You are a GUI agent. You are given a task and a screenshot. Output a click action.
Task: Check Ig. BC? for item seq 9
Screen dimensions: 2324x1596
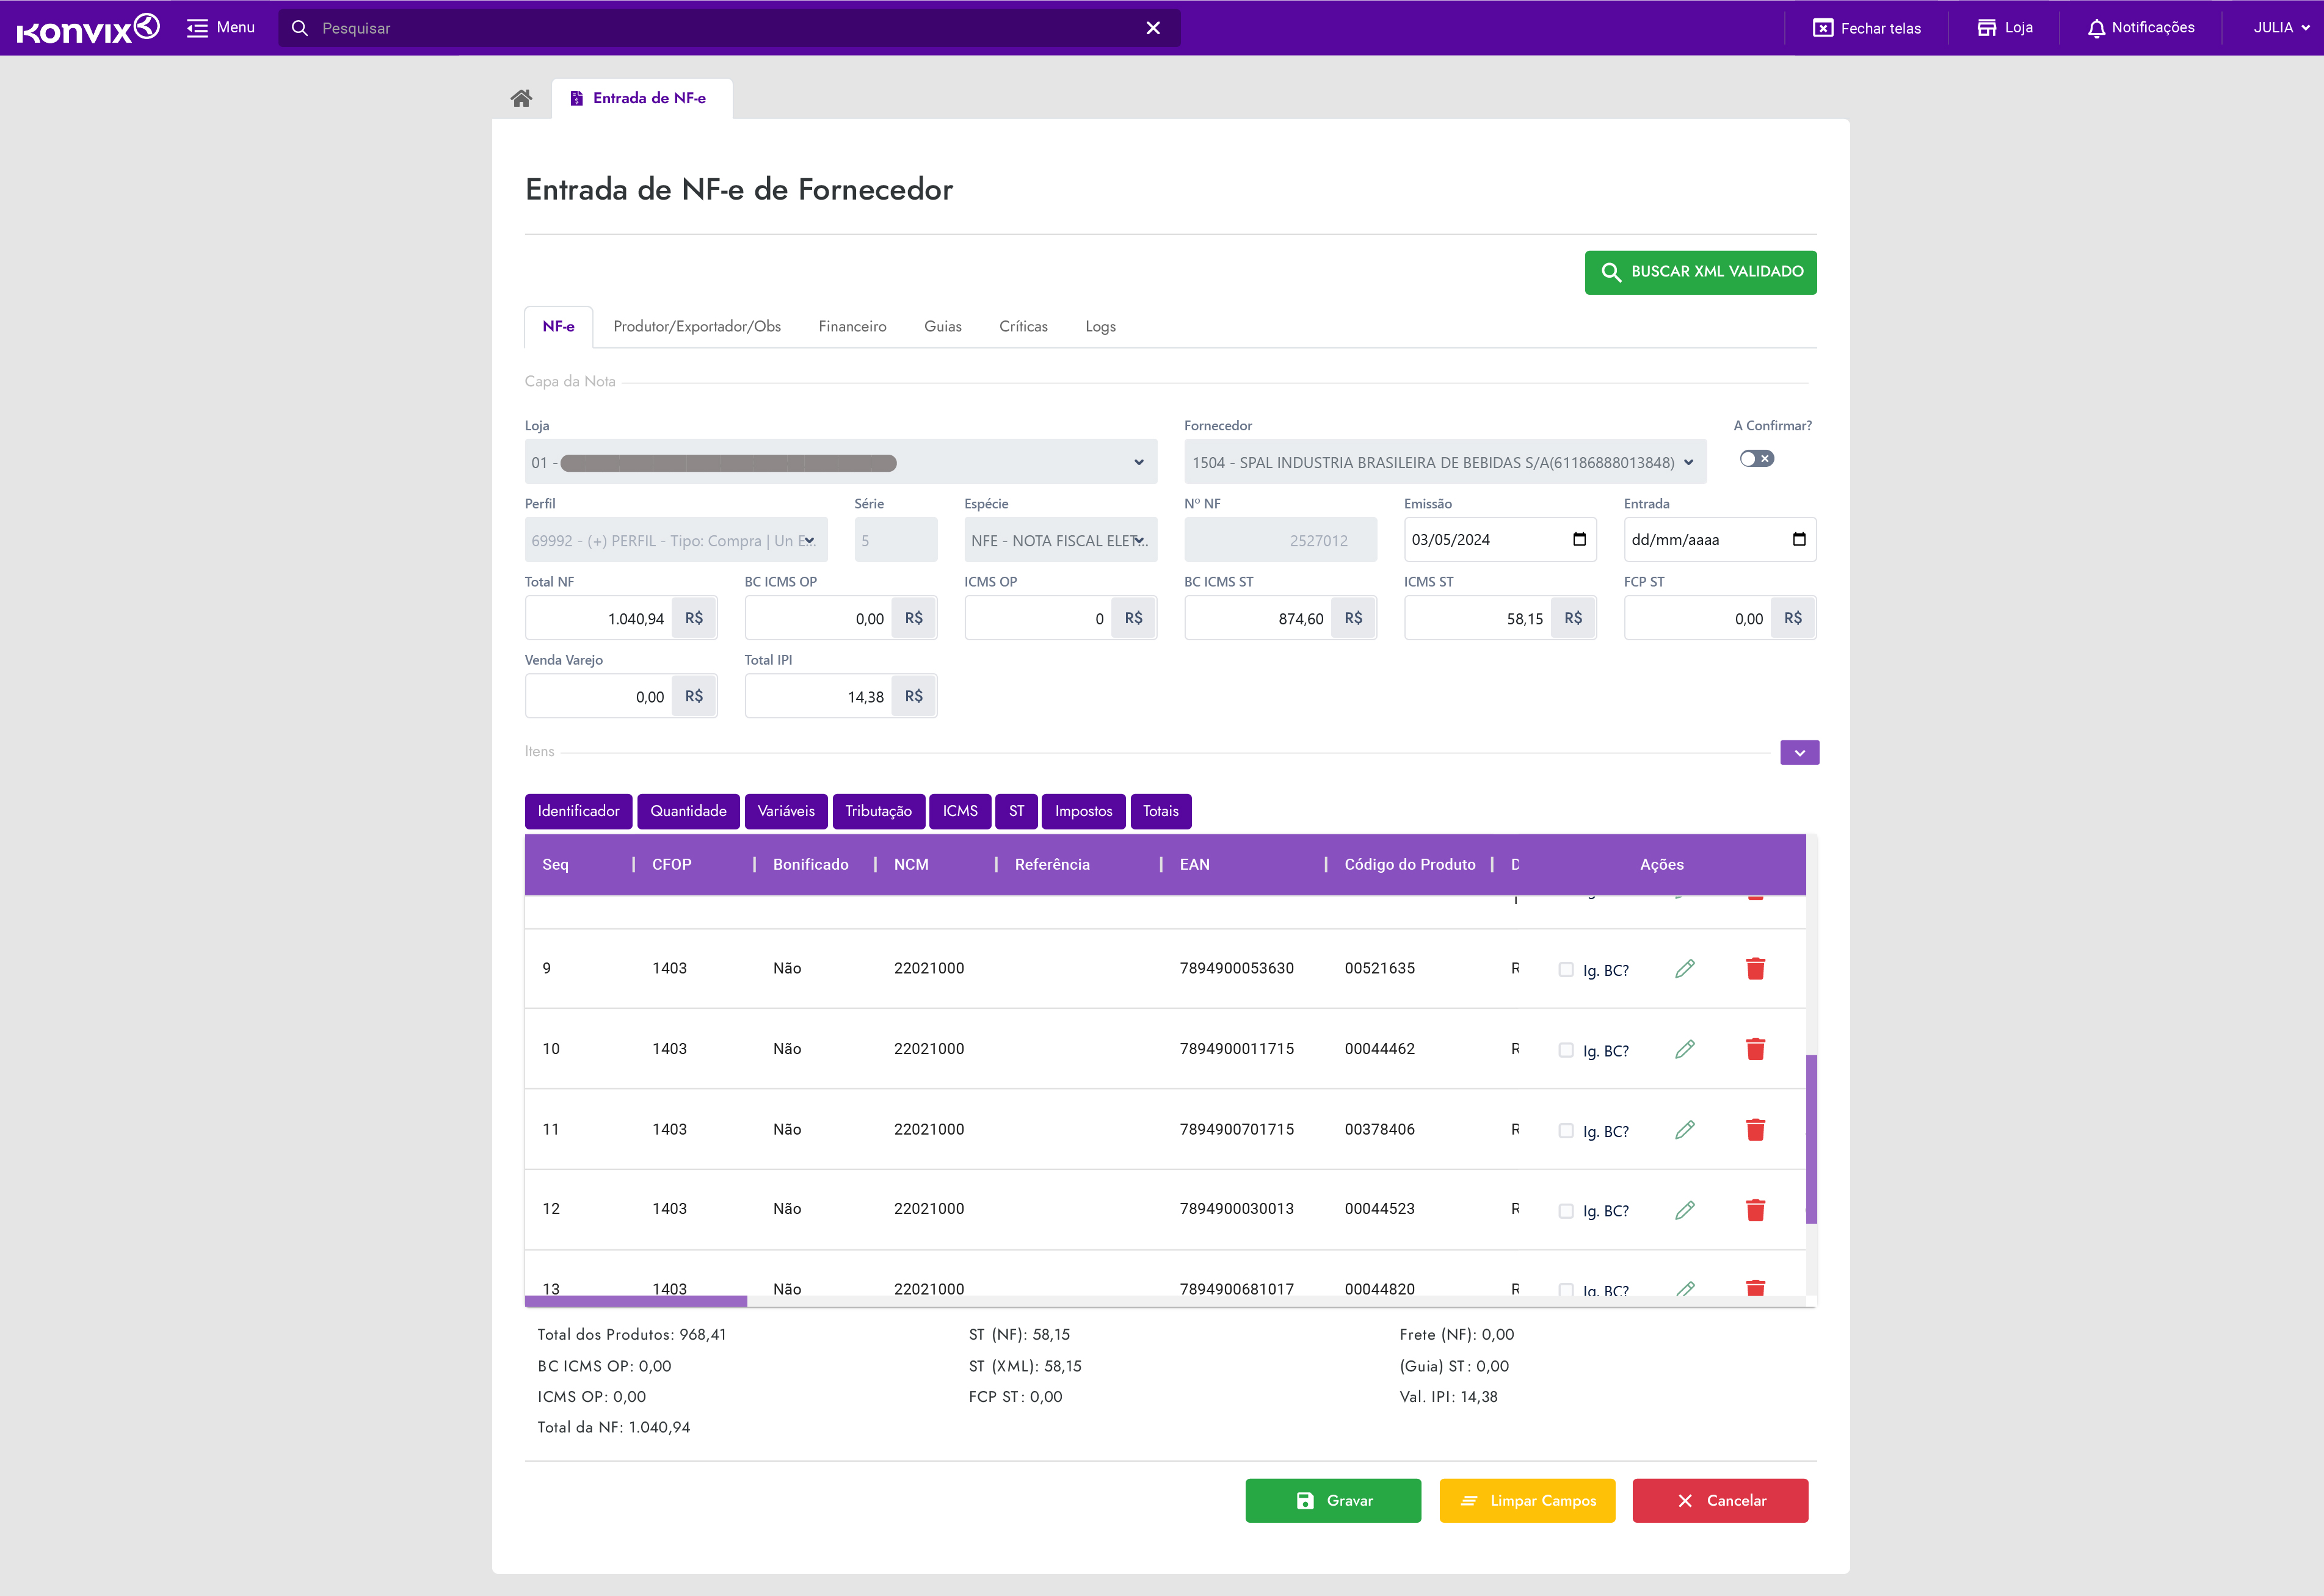click(x=1566, y=970)
